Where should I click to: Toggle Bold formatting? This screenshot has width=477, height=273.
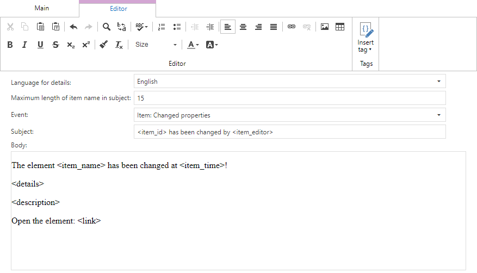click(x=10, y=45)
